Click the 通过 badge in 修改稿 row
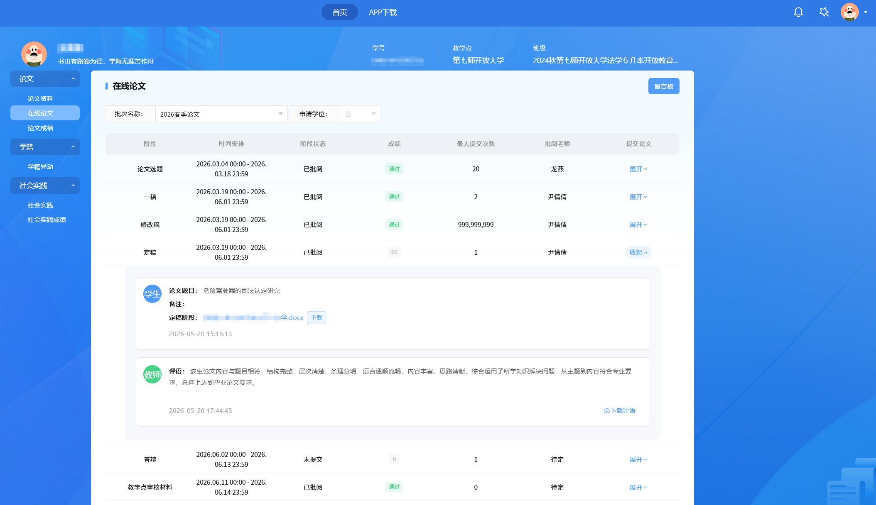876x505 pixels. pyautogui.click(x=394, y=224)
